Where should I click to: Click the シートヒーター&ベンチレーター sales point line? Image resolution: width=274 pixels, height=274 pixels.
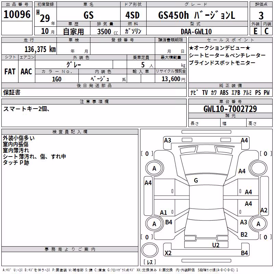tap(227, 55)
